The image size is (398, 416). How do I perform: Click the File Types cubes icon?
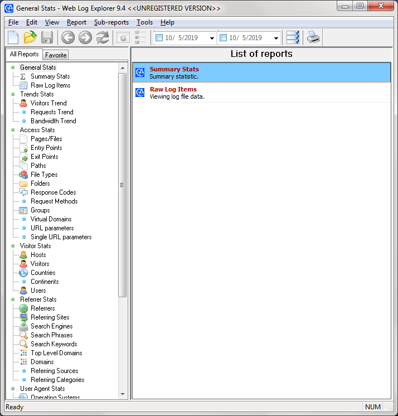point(23,175)
